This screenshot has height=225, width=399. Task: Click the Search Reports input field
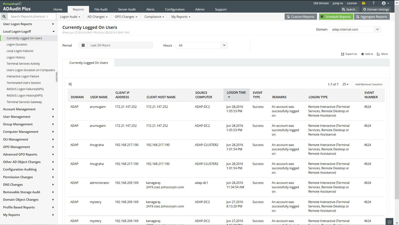tap(31, 17)
